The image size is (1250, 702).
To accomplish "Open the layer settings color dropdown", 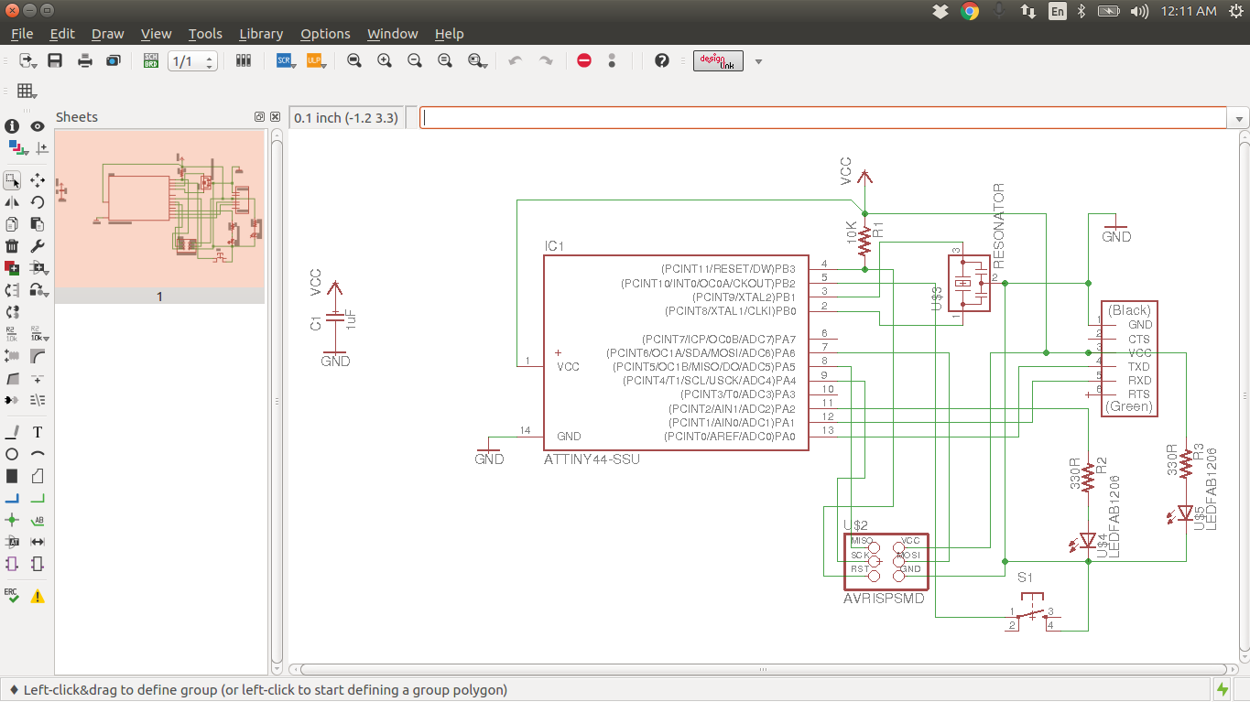I will [x=18, y=147].
